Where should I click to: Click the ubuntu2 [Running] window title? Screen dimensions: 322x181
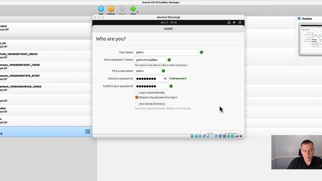168,17
